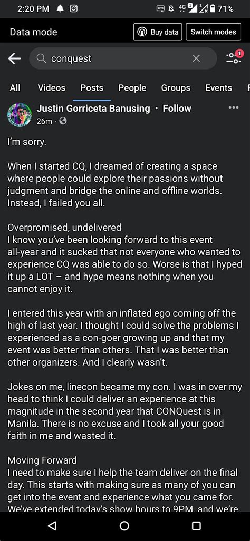Switch to the All tab

pyautogui.click(x=15, y=88)
